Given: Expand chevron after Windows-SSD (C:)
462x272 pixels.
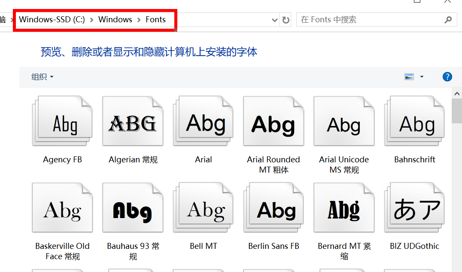Looking at the screenshot, I should [x=91, y=20].
